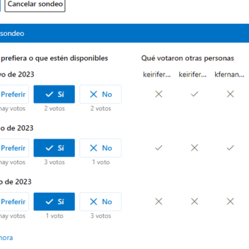
Task: Select No for the first date option
Action: 101,94
